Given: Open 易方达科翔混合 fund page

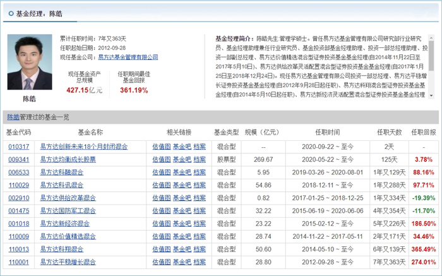Looking at the screenshot, I should point(62,249).
